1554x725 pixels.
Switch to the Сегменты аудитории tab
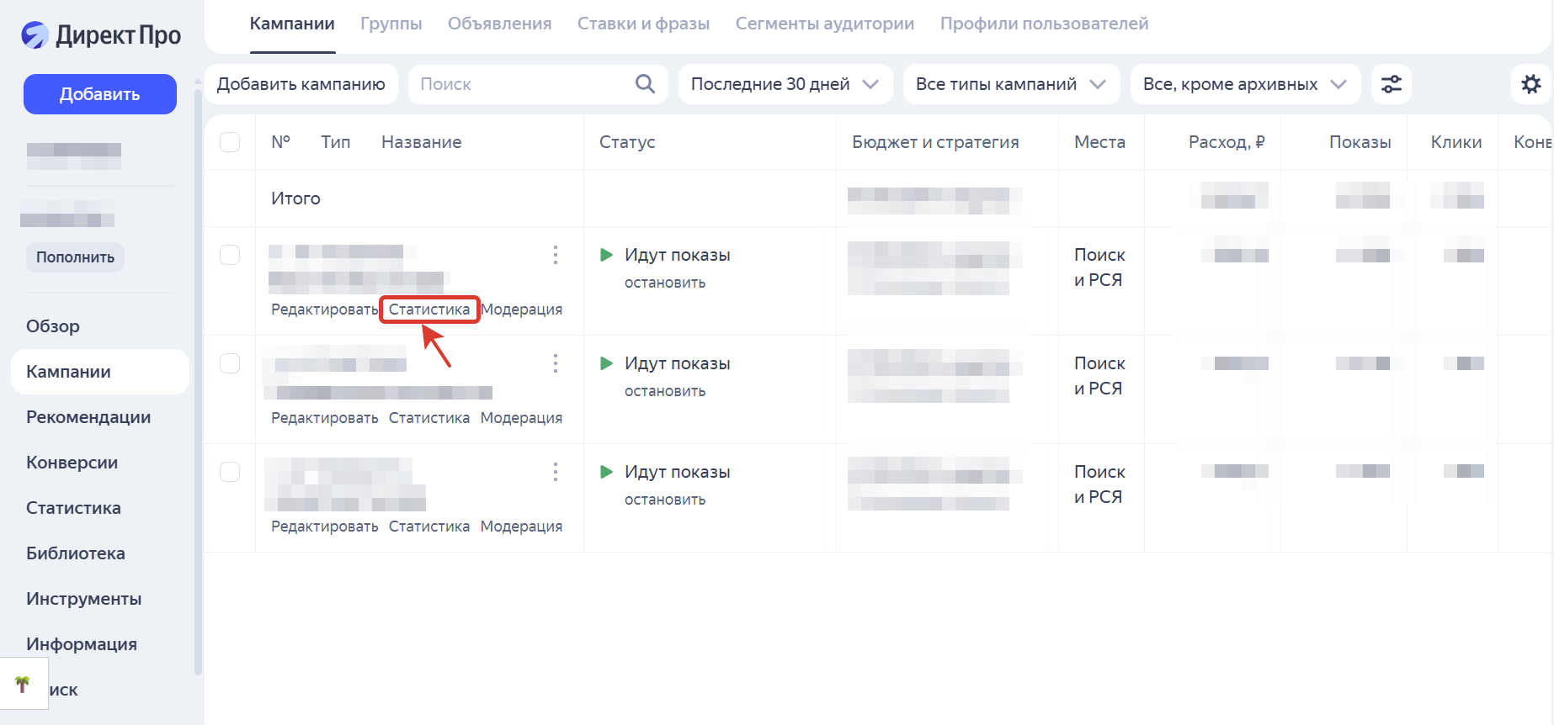point(825,24)
